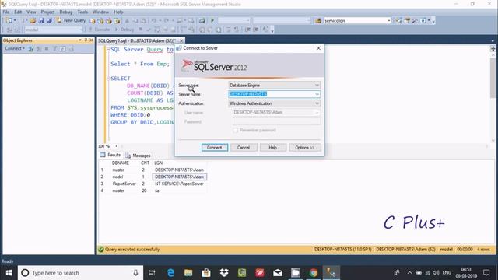Click the Windows Start button

(9, 273)
